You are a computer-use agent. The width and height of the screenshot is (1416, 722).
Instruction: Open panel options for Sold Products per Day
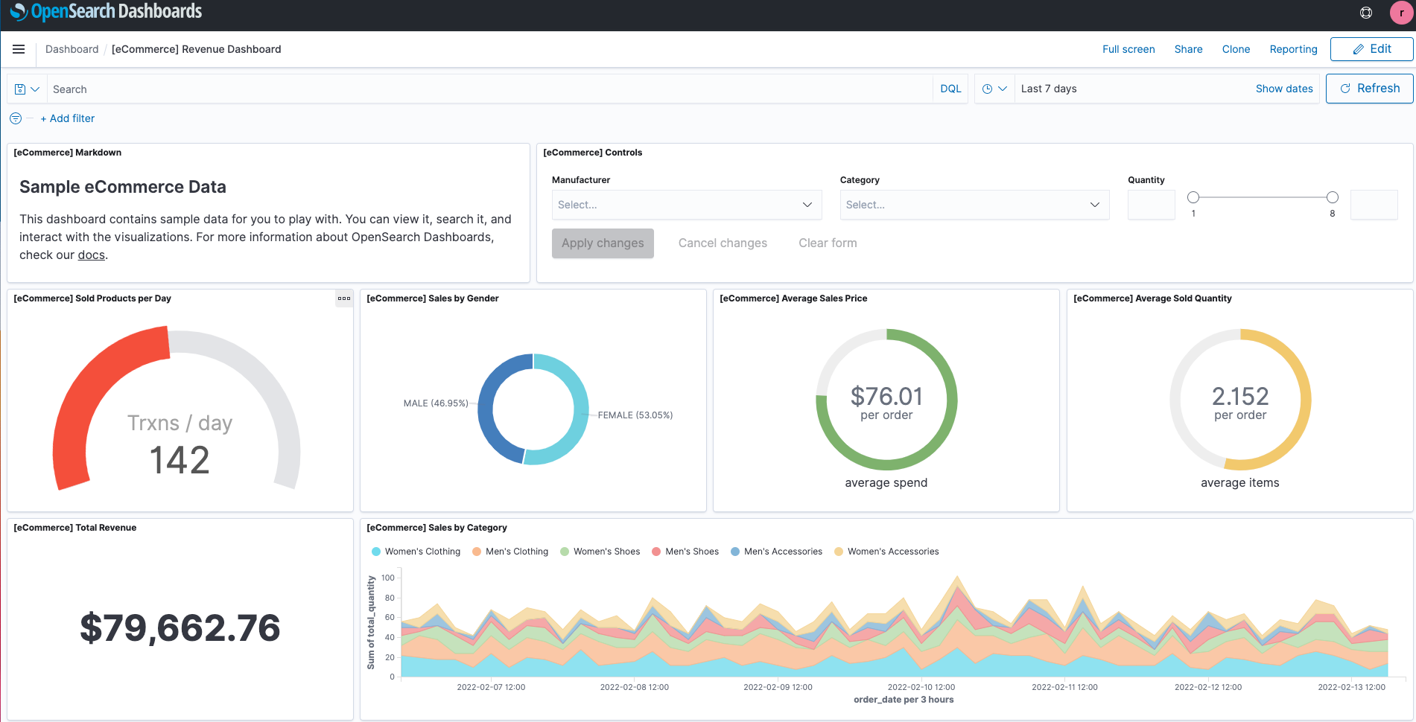pyautogui.click(x=343, y=298)
